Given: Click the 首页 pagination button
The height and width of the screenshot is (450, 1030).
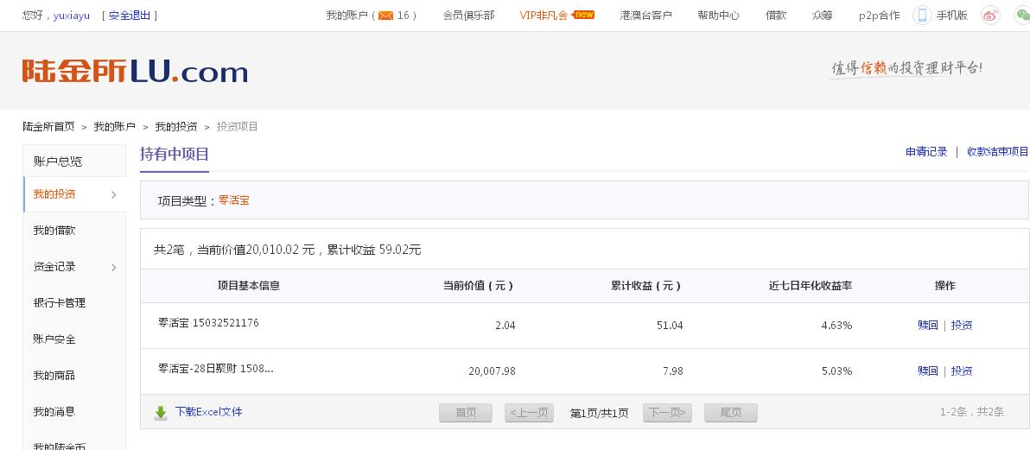Looking at the screenshot, I should tap(466, 413).
